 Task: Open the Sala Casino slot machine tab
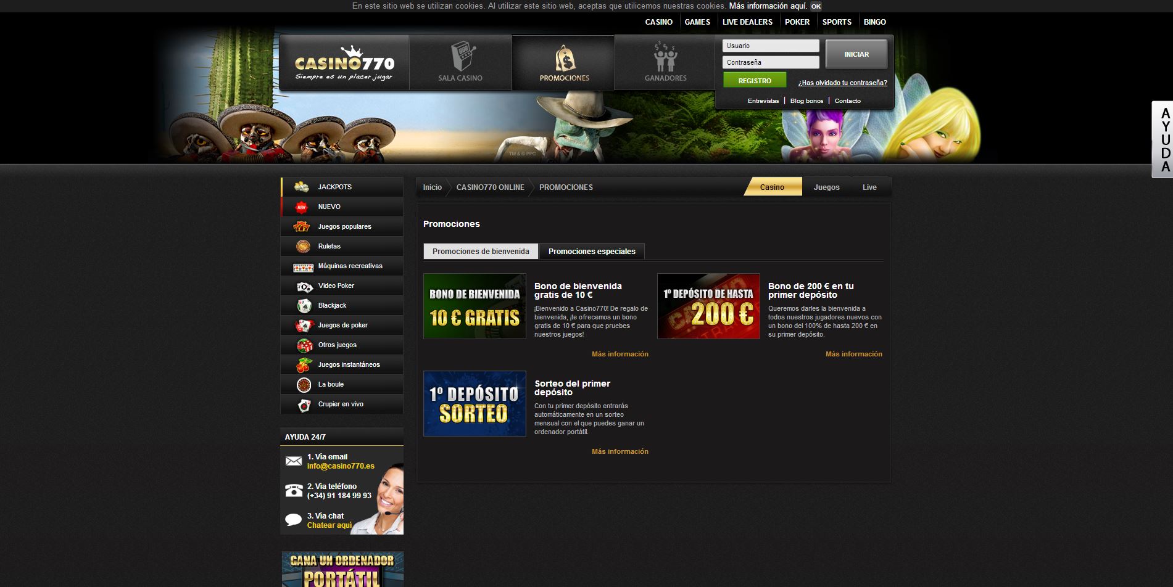click(x=460, y=62)
